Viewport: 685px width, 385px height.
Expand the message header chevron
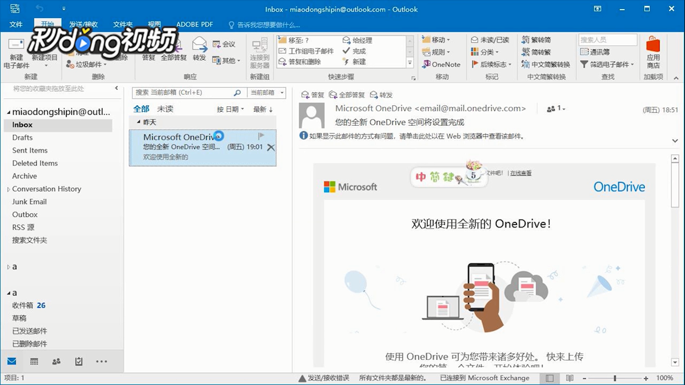pos(675,141)
